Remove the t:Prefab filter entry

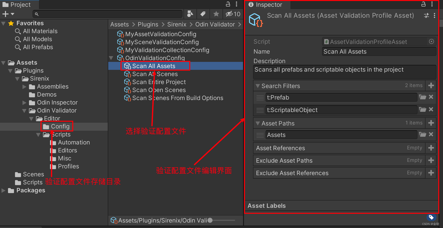click(431, 97)
